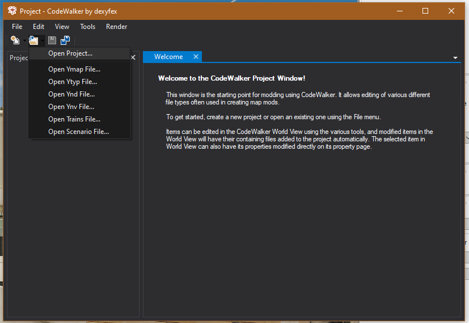Open the Edit menu

click(39, 27)
